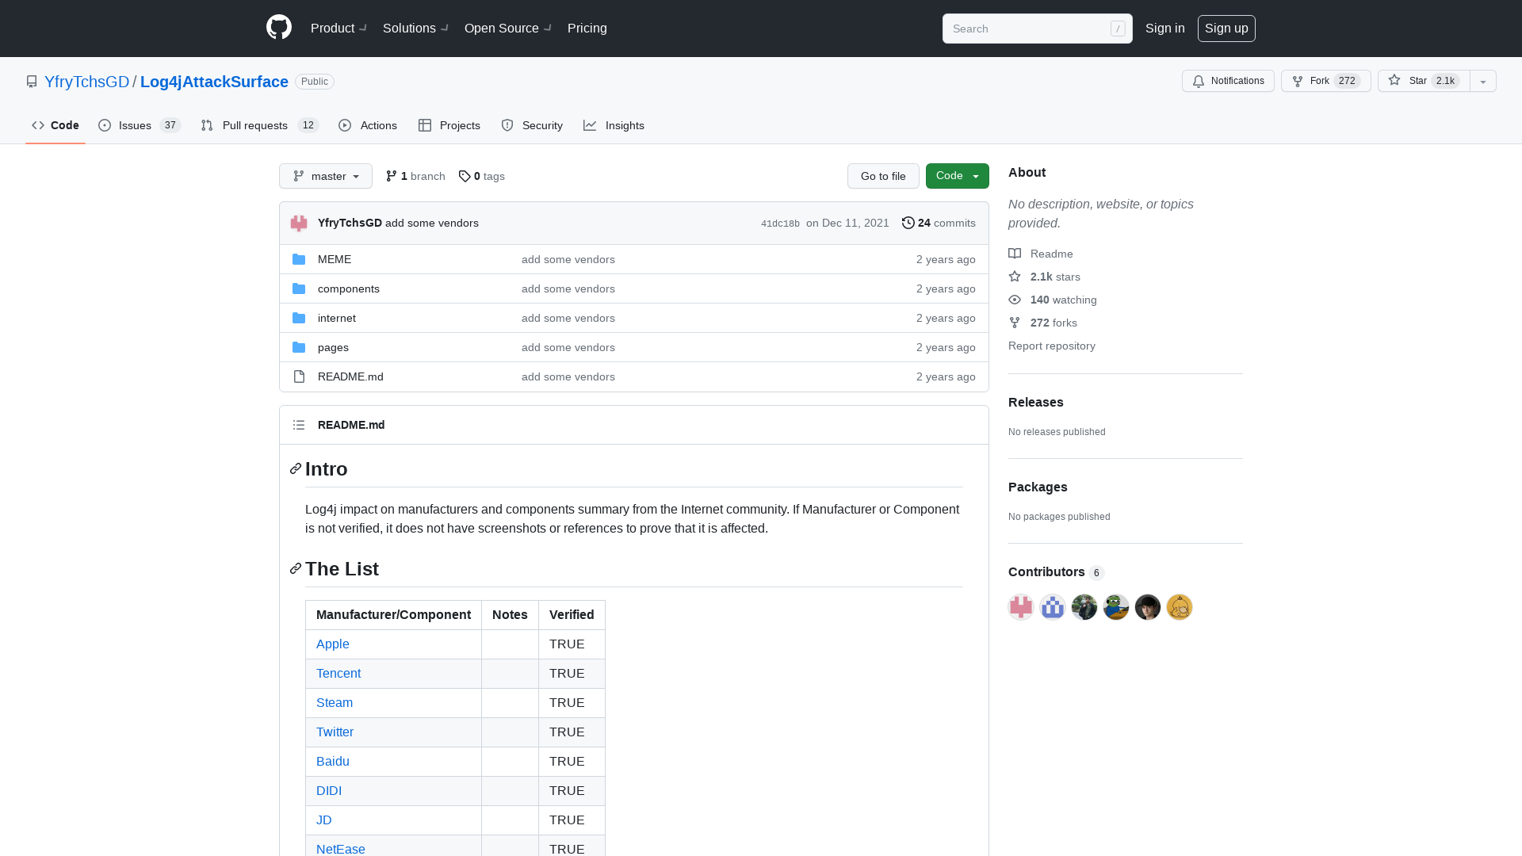Switch to the Actions tab
The width and height of the screenshot is (1522, 856).
point(368,125)
